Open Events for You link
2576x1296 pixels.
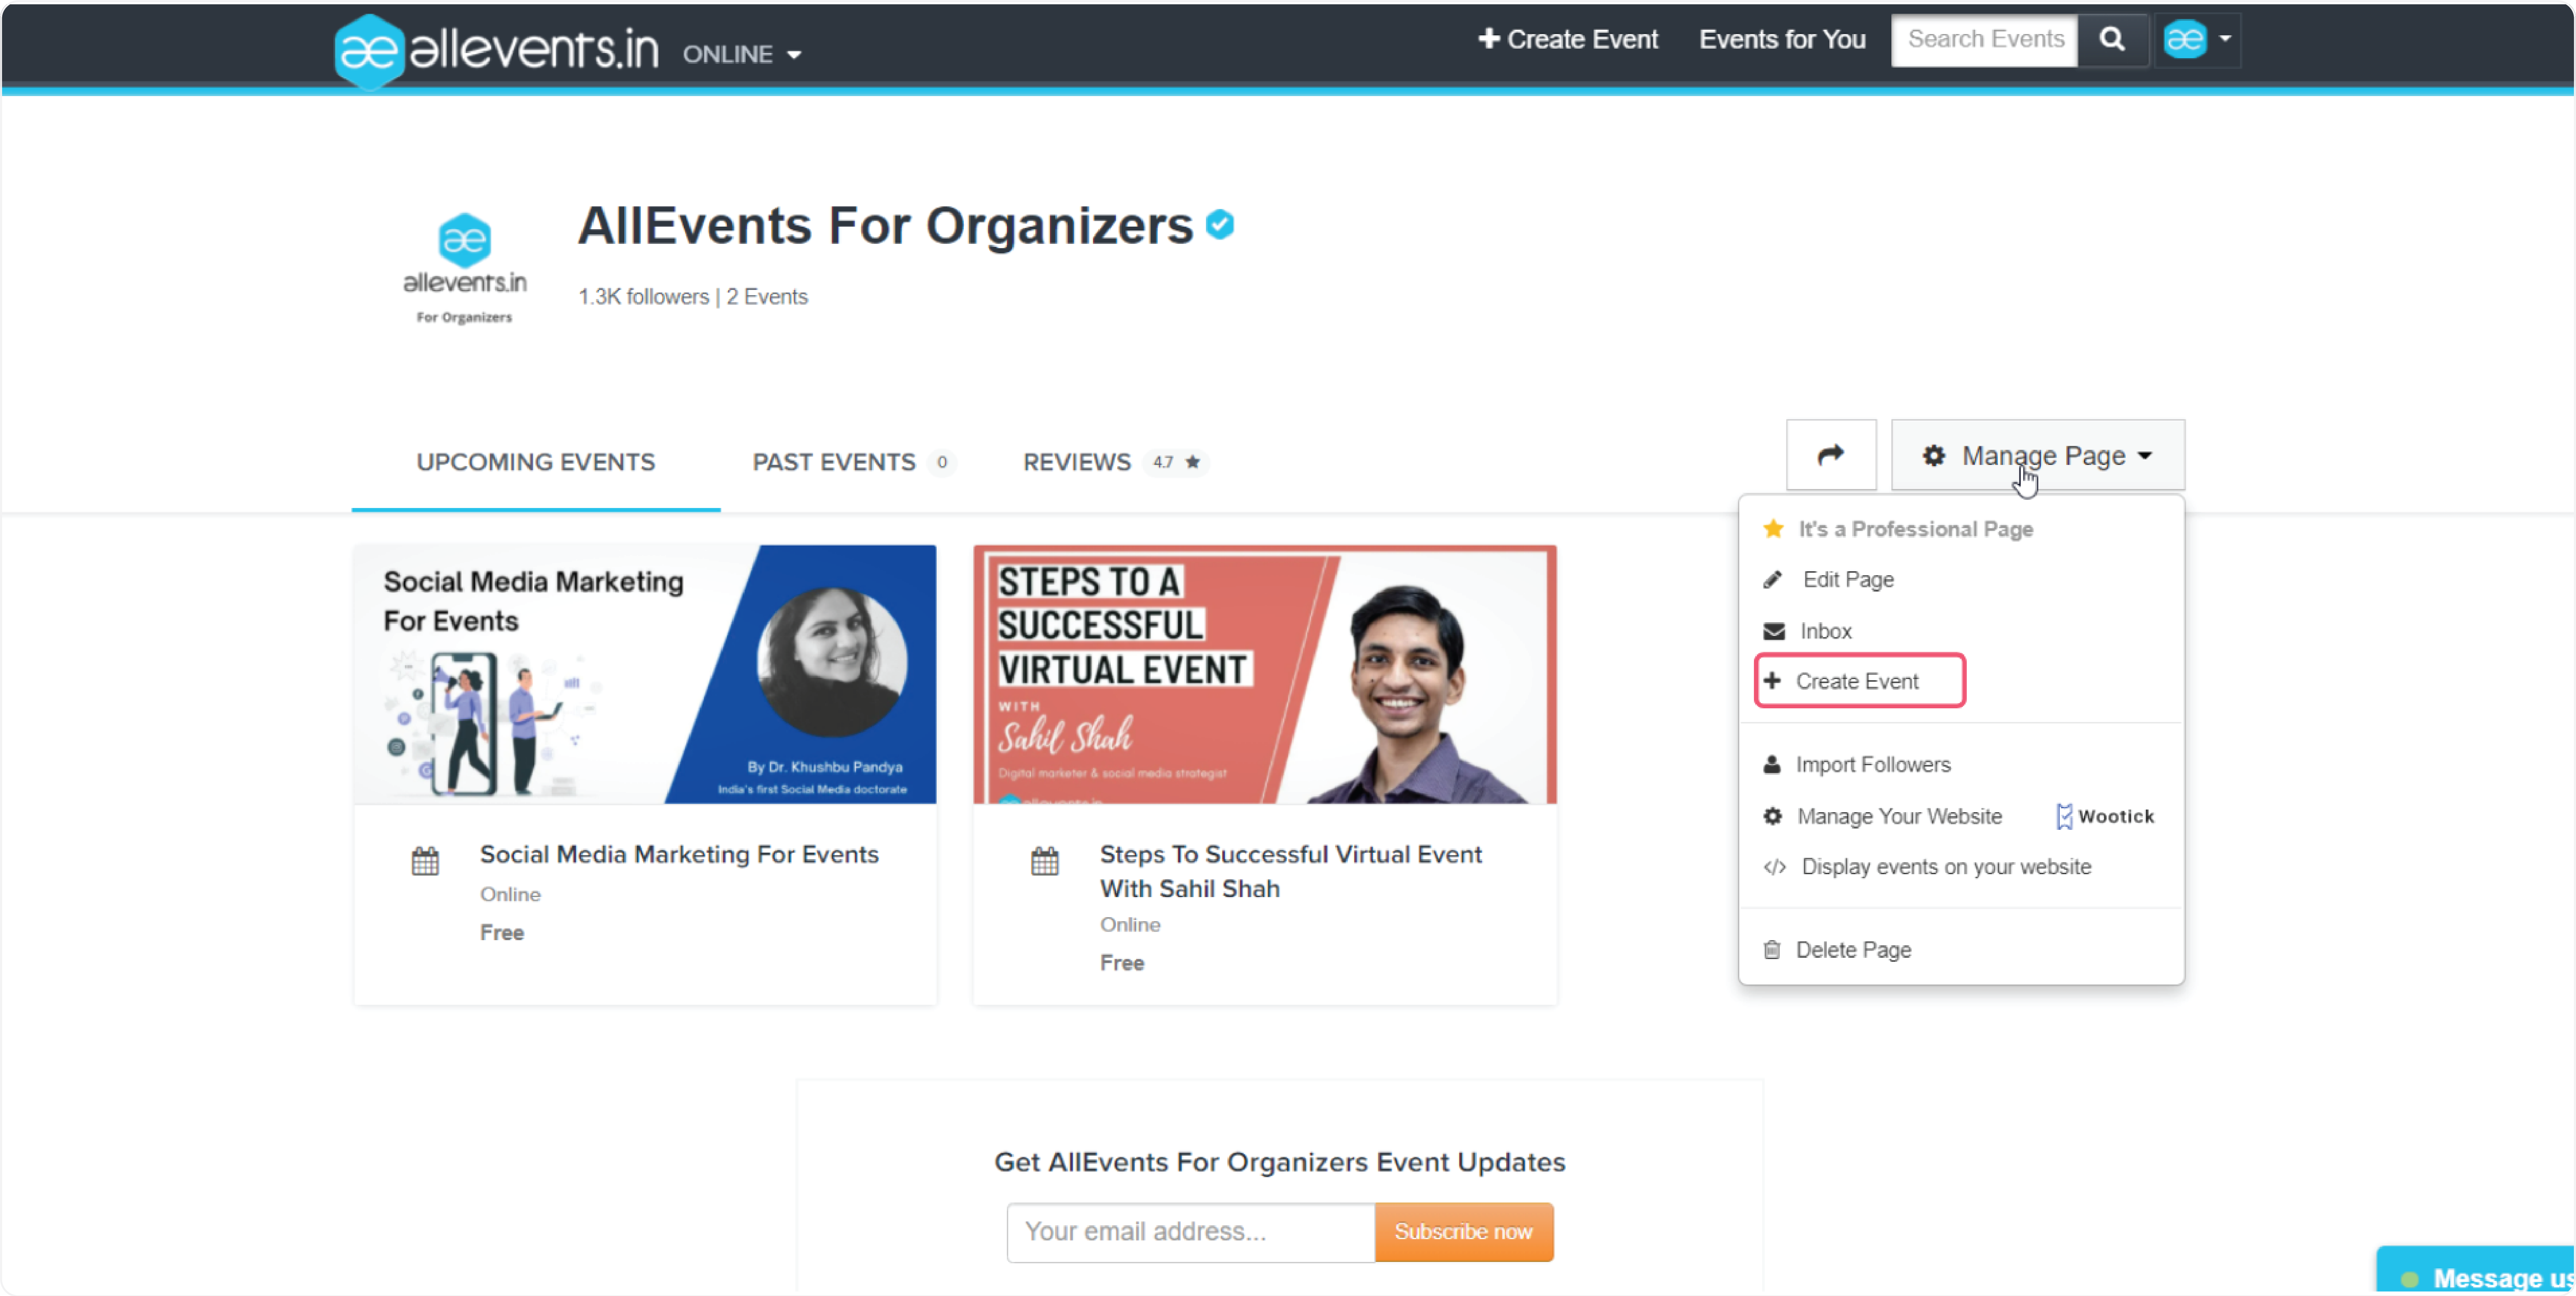pyautogui.click(x=1782, y=39)
